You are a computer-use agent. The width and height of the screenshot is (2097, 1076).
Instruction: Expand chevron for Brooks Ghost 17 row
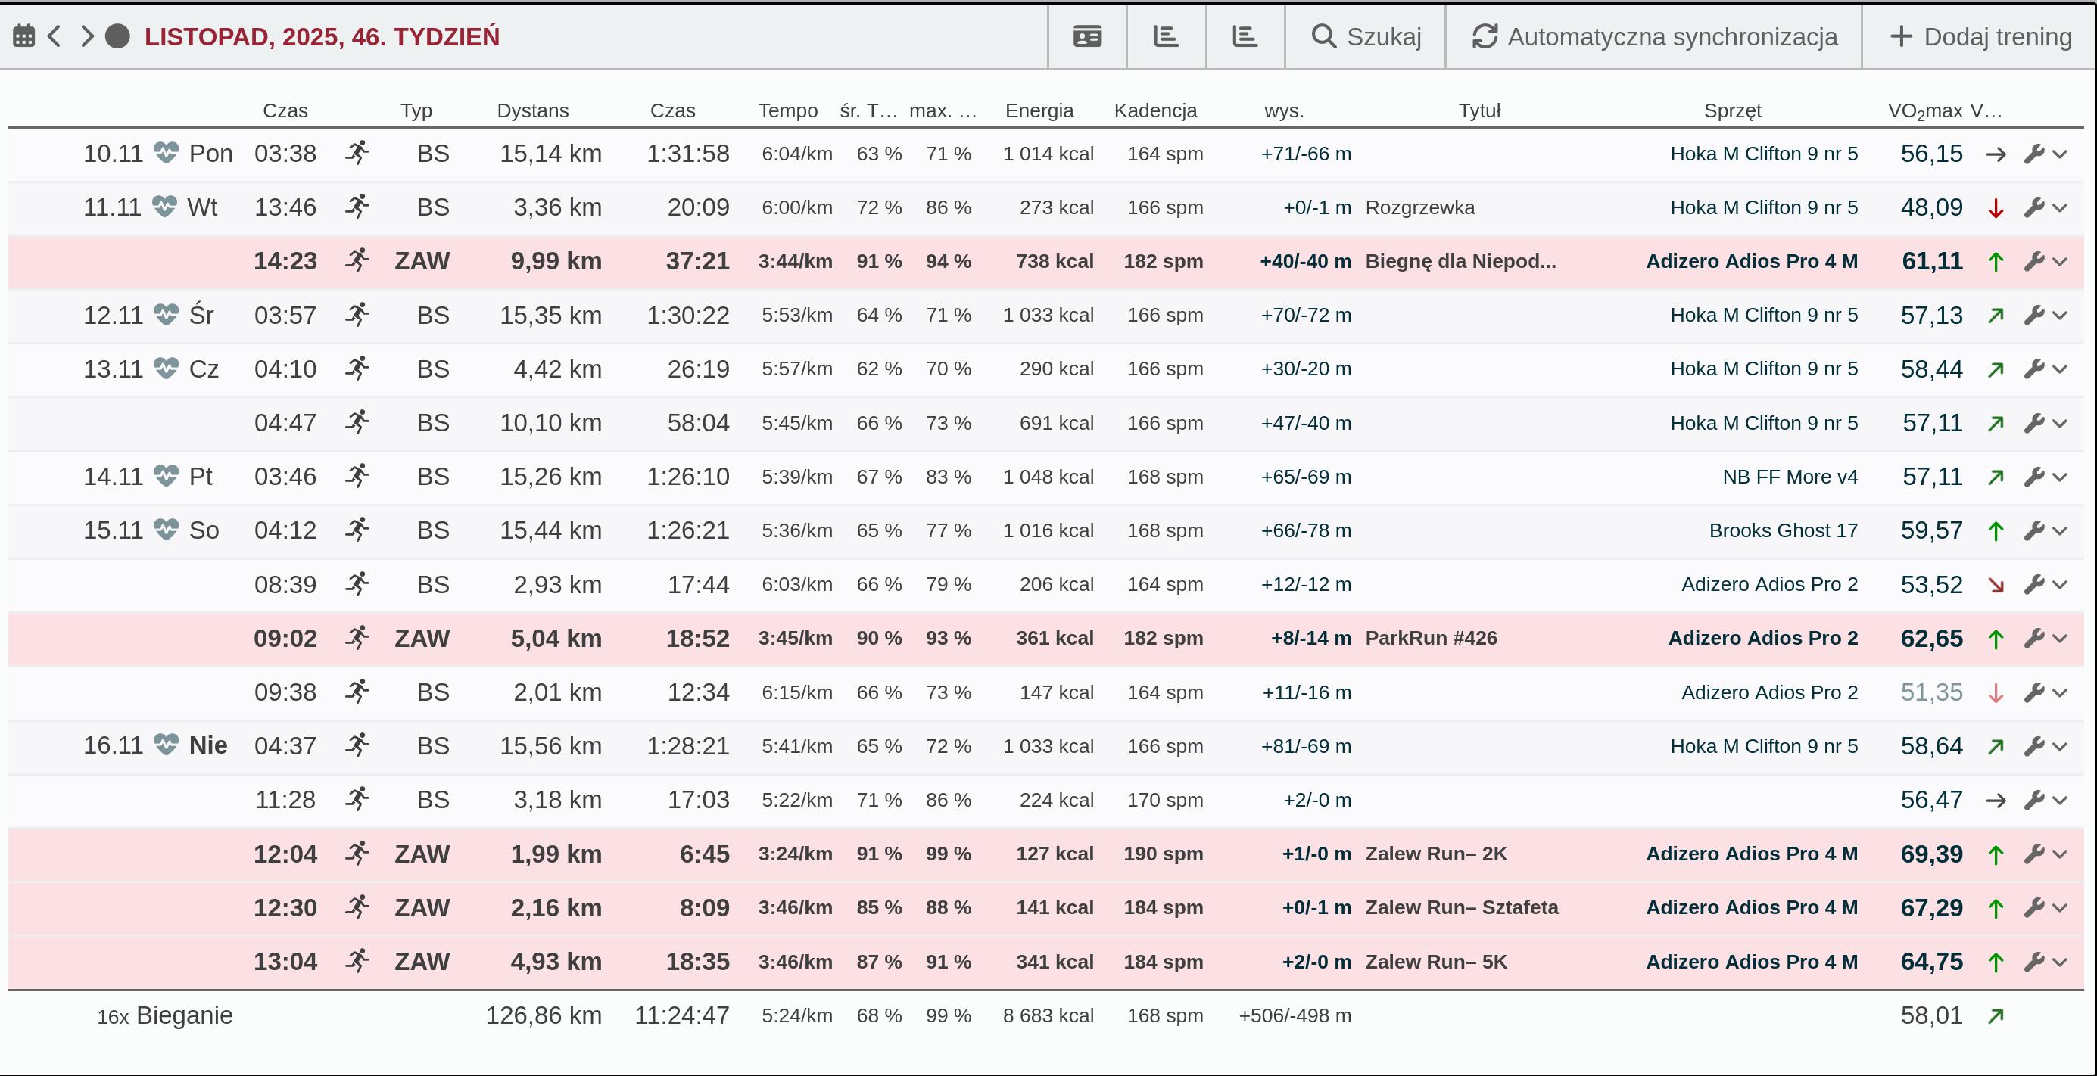pos(2061,530)
